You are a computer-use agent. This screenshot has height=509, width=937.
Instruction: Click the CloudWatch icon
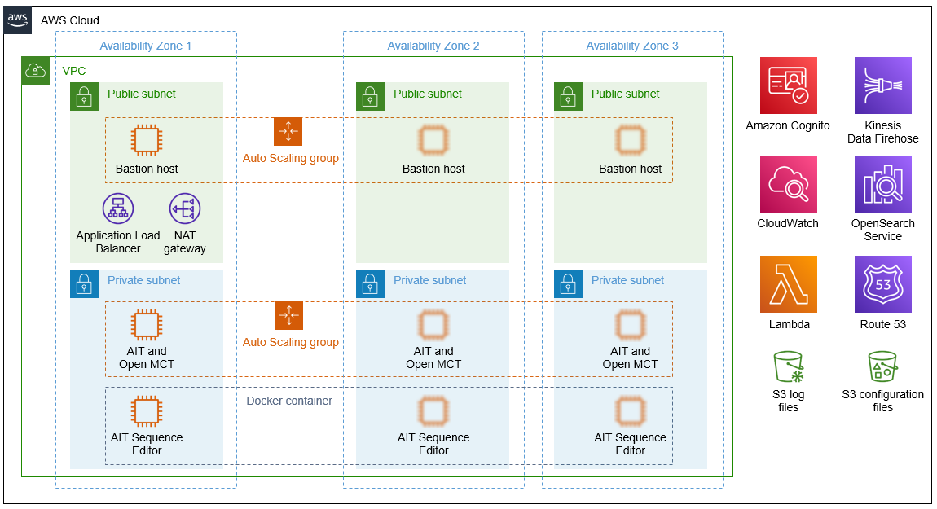coord(788,184)
